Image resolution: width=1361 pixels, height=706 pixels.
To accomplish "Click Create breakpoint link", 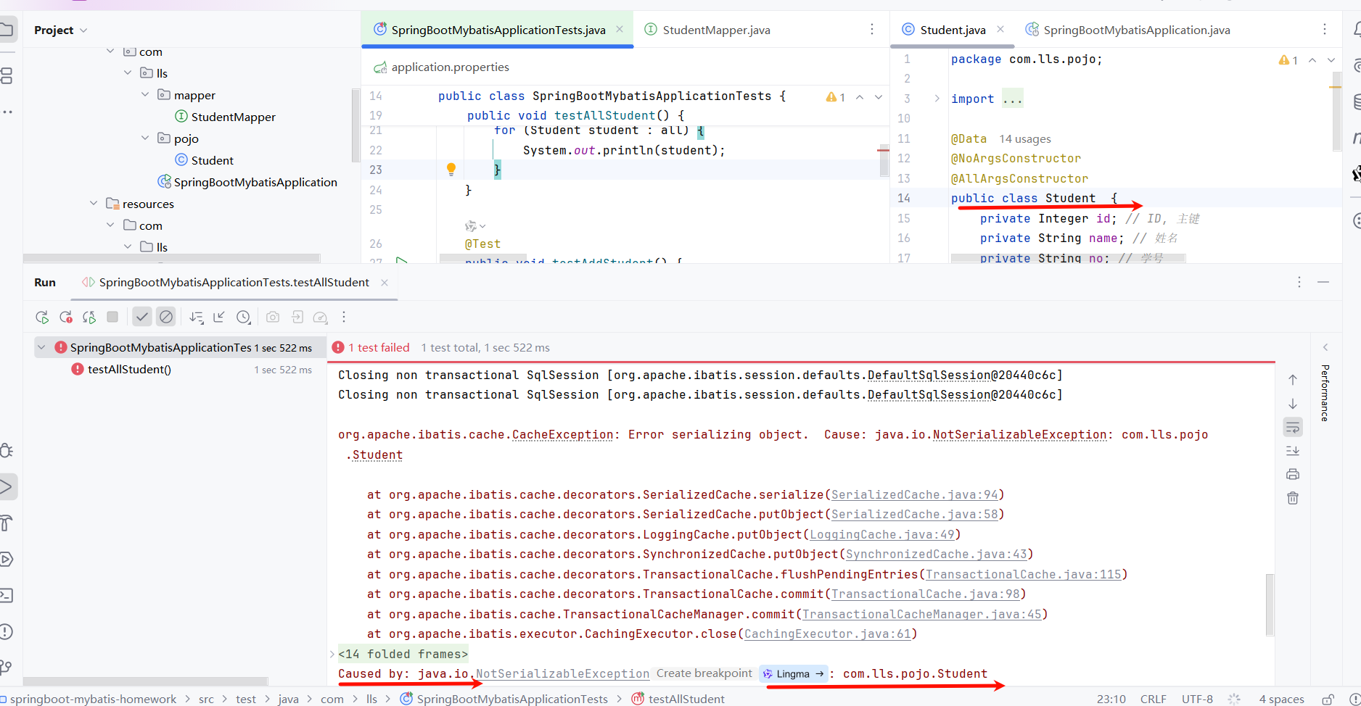I will coord(704,673).
